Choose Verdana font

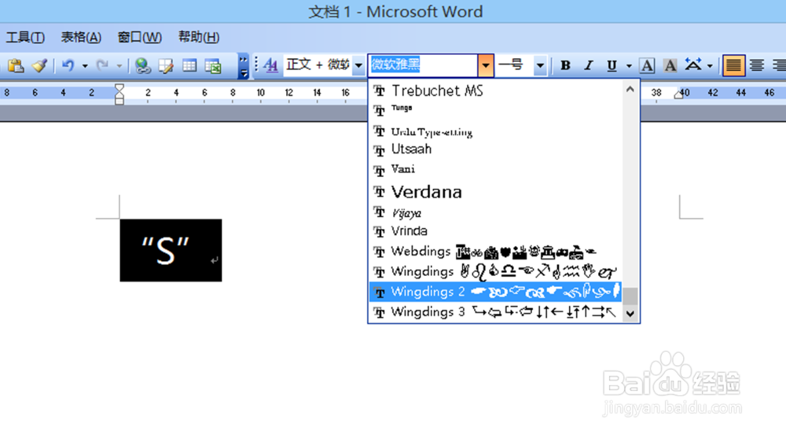[x=495, y=192]
